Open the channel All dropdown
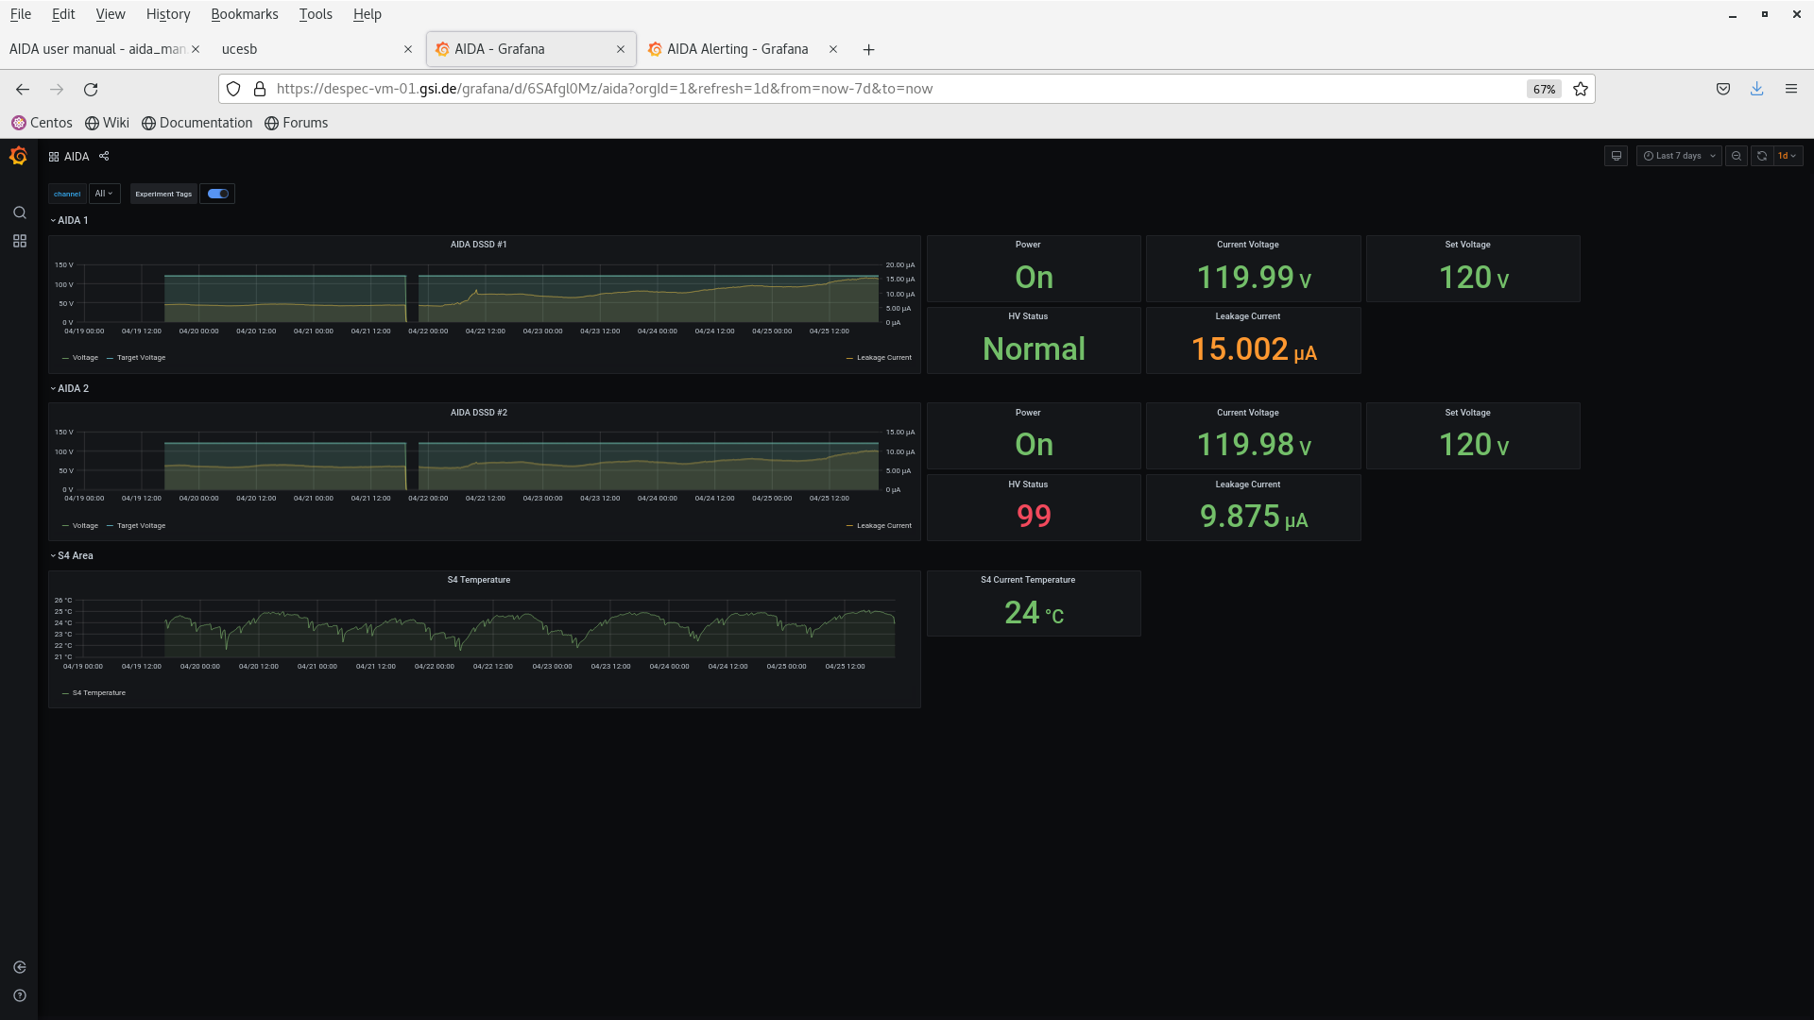 (x=104, y=194)
